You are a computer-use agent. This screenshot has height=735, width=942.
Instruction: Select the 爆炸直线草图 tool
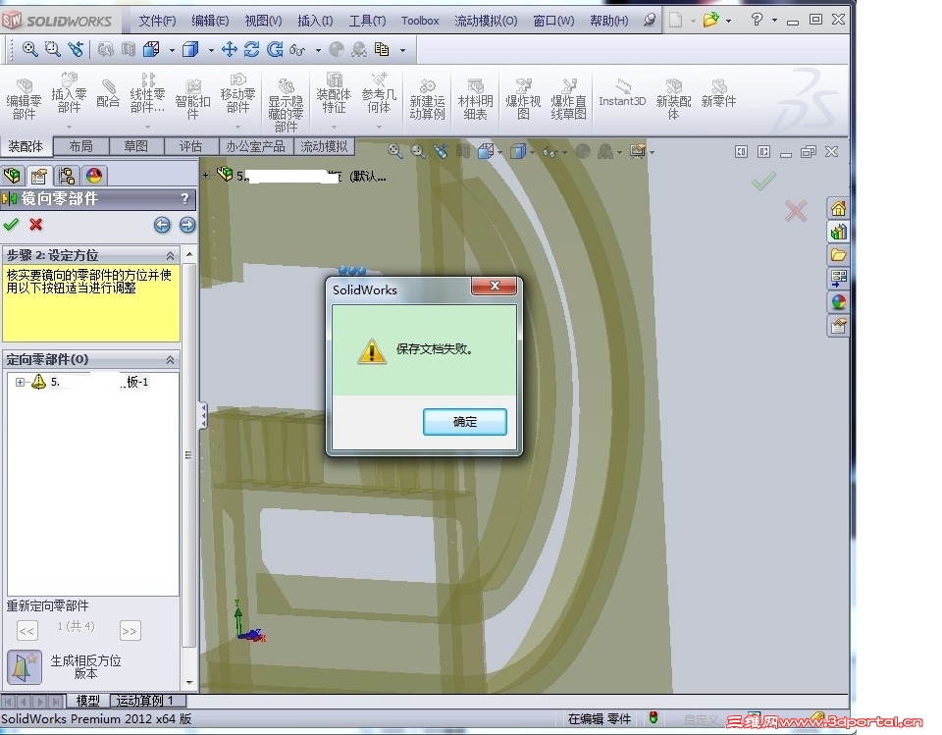tap(568, 99)
